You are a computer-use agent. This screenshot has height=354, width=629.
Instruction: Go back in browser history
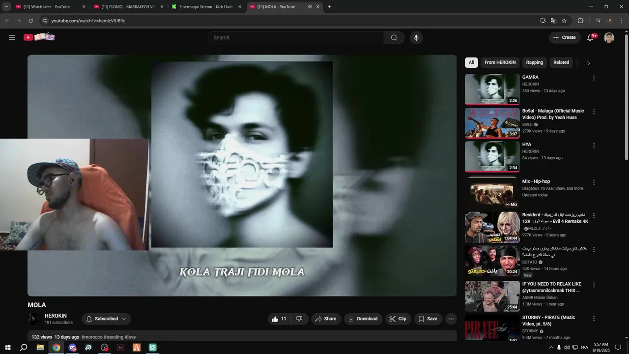[x=7, y=21]
